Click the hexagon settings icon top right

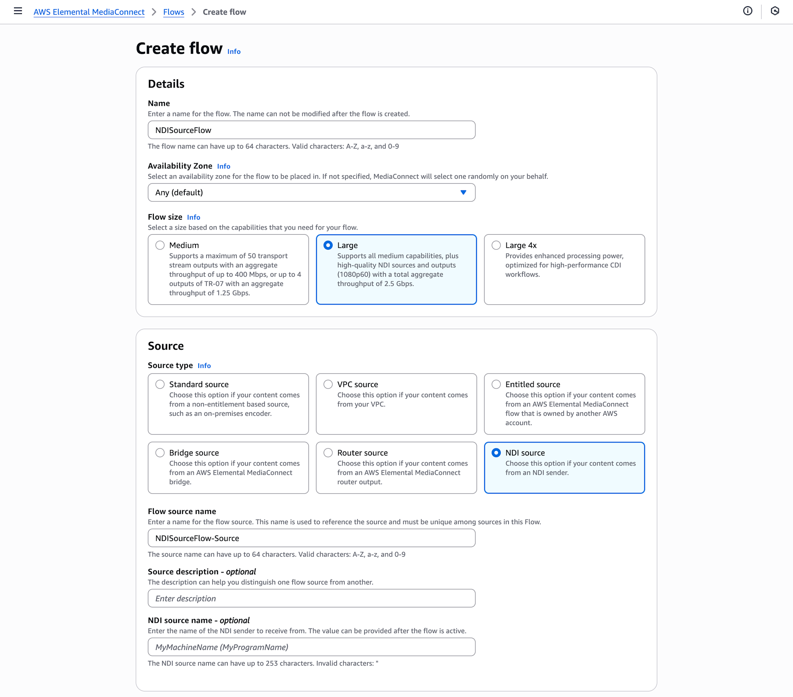(775, 11)
